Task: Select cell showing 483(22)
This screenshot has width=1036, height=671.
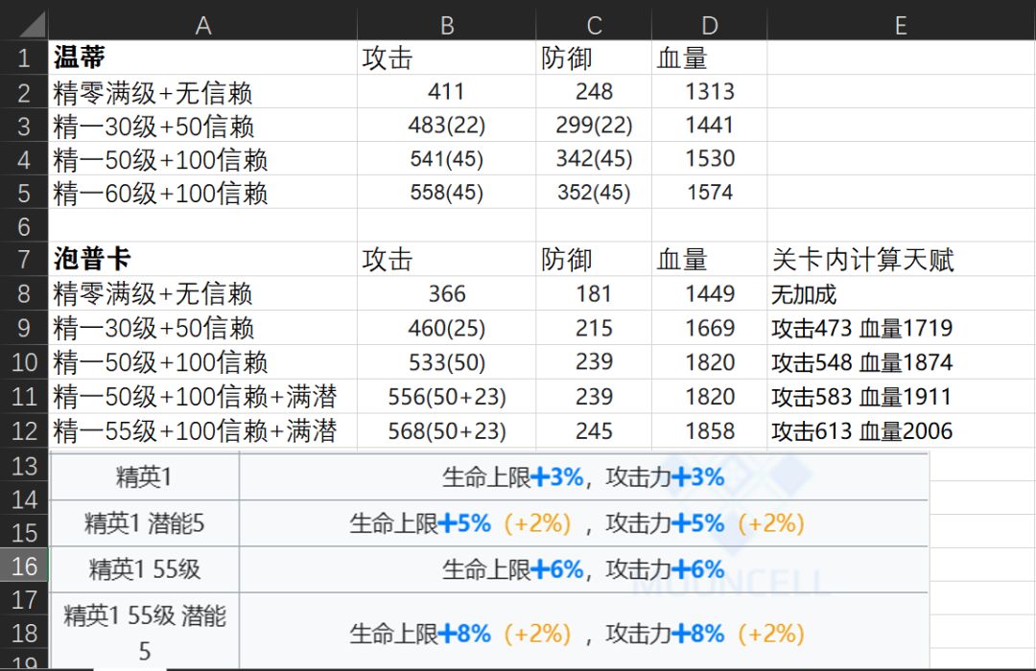Action: coord(447,125)
